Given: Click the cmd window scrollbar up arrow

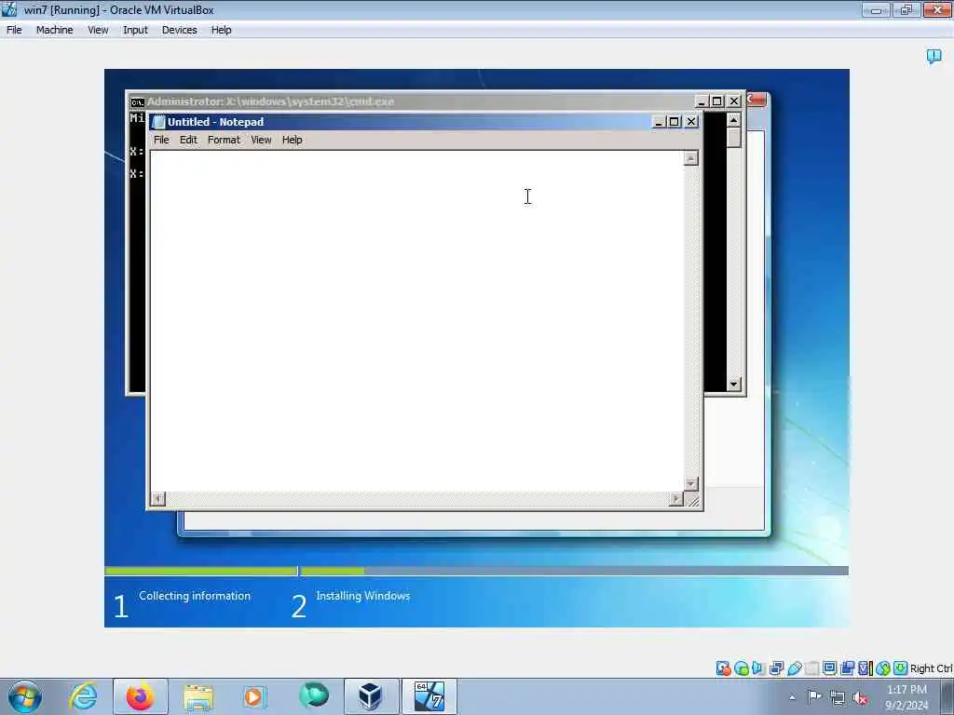Looking at the screenshot, I should point(733,120).
